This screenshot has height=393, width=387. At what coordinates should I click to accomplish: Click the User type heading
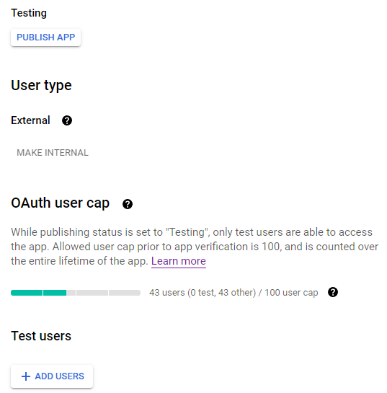[41, 86]
